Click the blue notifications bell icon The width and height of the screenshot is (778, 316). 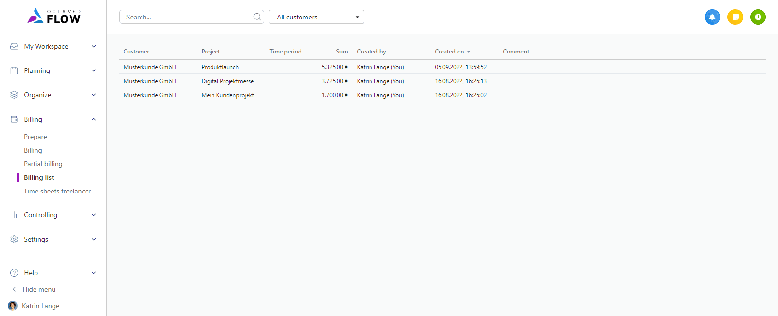[712, 17]
